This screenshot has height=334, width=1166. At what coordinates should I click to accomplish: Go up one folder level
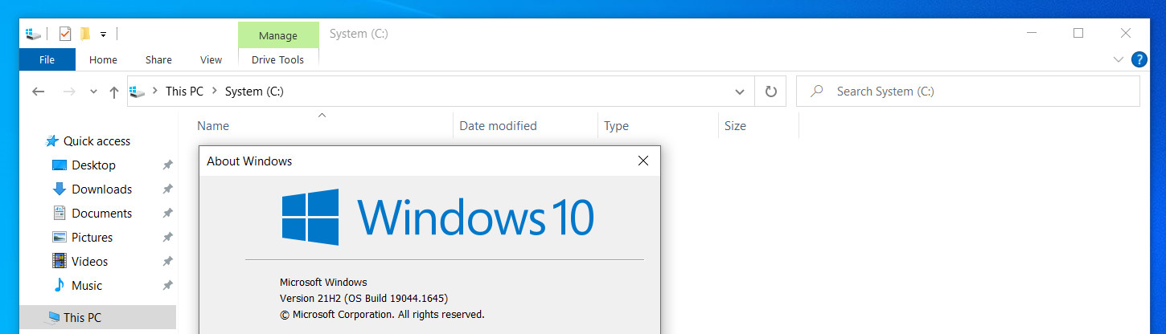tap(114, 92)
